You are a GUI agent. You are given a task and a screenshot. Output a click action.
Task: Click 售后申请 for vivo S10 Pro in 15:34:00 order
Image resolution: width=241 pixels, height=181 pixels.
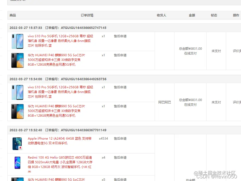pos(120,87)
